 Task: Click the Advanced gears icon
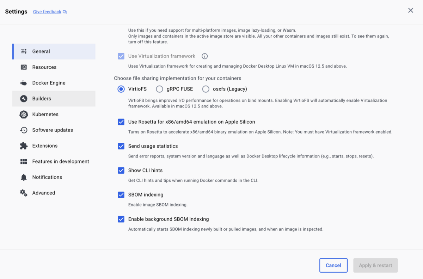click(x=24, y=193)
